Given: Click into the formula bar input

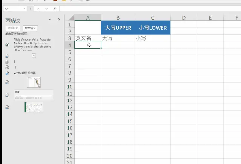Looking at the screenshot, I should (x=150, y=9).
